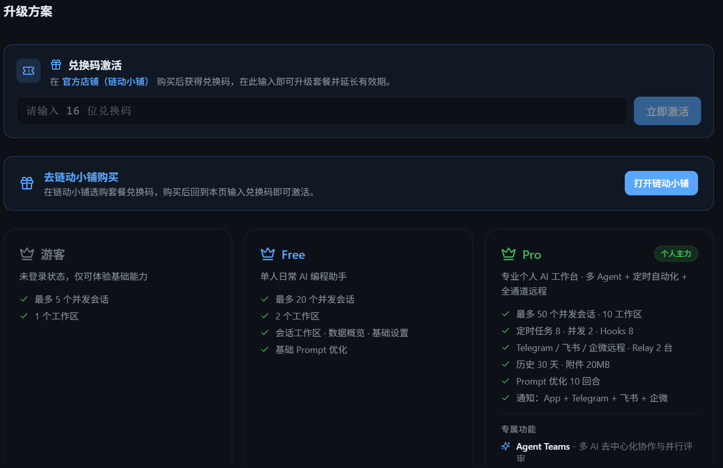The height and width of the screenshot is (468, 723).
Task: Click the 升级方案 page title
Action: pos(28,11)
